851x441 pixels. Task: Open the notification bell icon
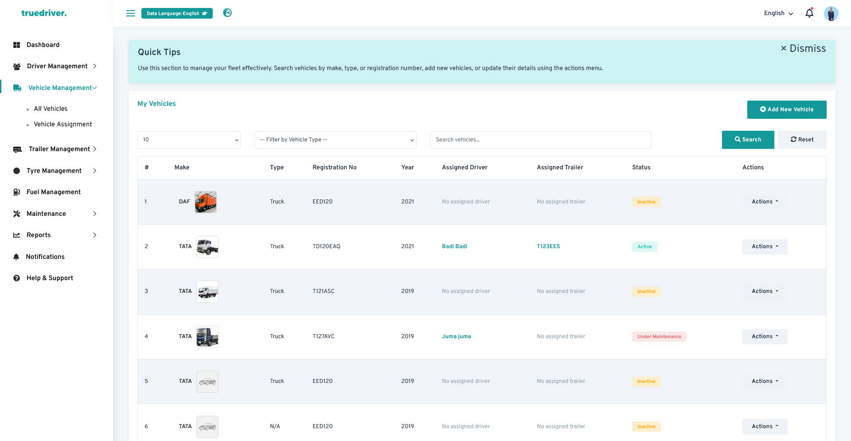click(x=809, y=13)
